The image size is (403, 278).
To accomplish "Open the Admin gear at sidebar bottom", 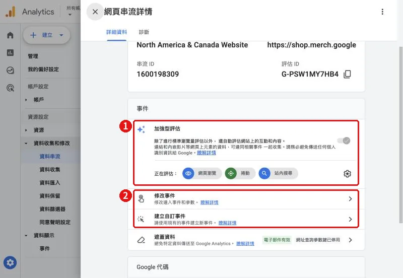I will pos(10,263).
